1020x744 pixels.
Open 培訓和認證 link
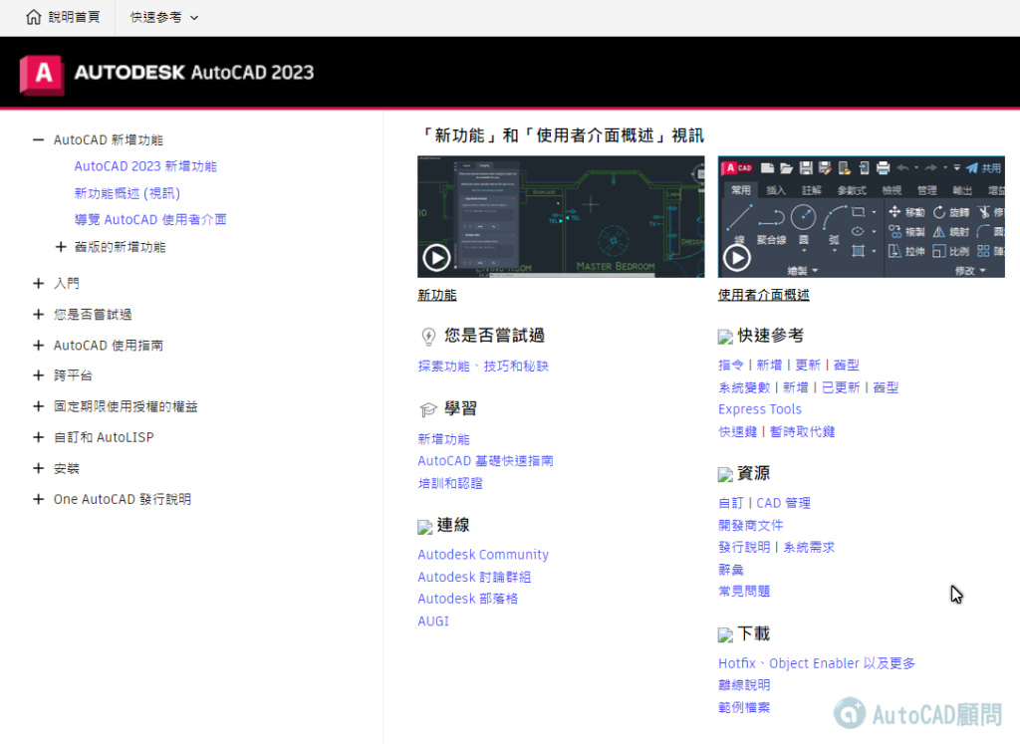[450, 483]
